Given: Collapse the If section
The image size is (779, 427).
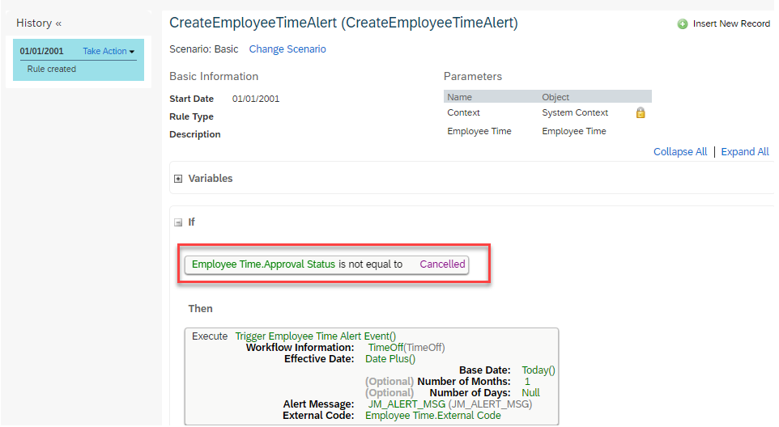Looking at the screenshot, I should 178,222.
